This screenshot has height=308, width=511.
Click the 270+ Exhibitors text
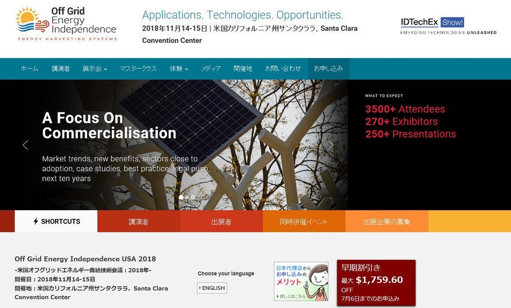point(402,122)
